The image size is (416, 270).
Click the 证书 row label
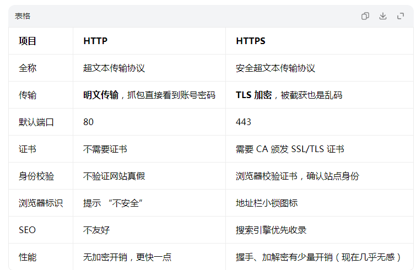click(x=28, y=149)
